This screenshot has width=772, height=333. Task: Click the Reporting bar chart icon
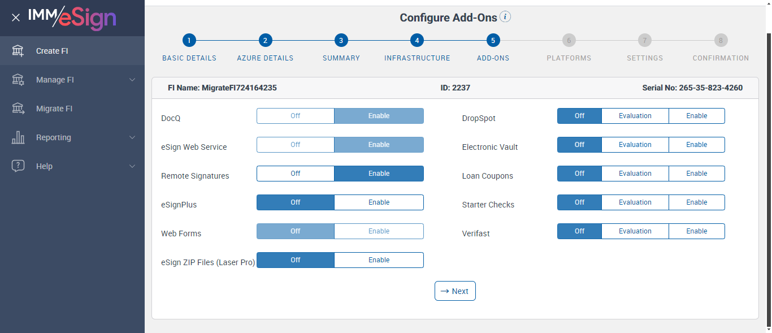[x=18, y=137]
